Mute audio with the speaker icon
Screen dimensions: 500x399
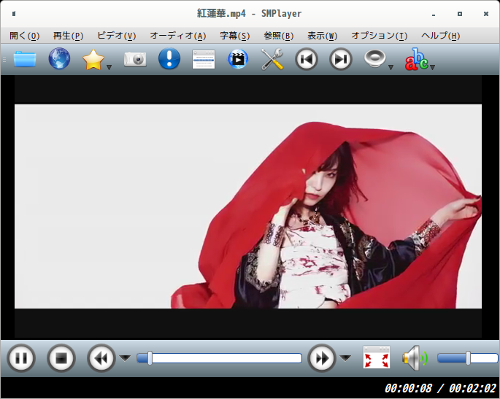[415, 358]
